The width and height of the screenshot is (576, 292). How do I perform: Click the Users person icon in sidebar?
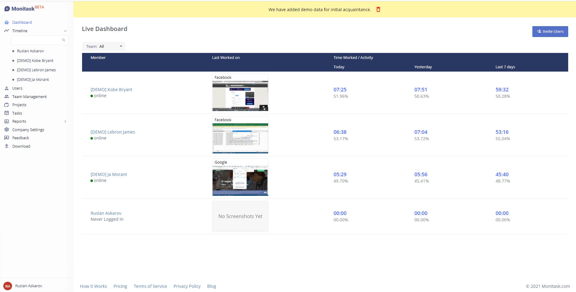pos(7,88)
